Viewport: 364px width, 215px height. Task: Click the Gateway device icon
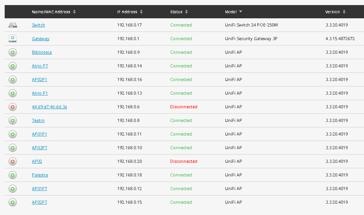13,39
